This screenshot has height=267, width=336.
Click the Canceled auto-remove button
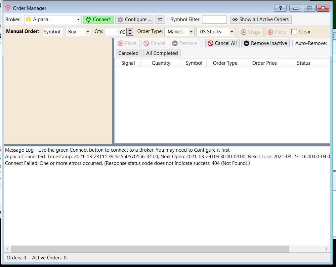tap(128, 53)
